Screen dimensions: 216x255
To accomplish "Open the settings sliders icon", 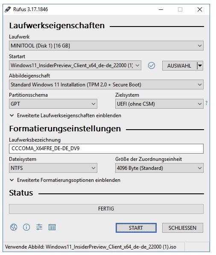I will 39,227.
